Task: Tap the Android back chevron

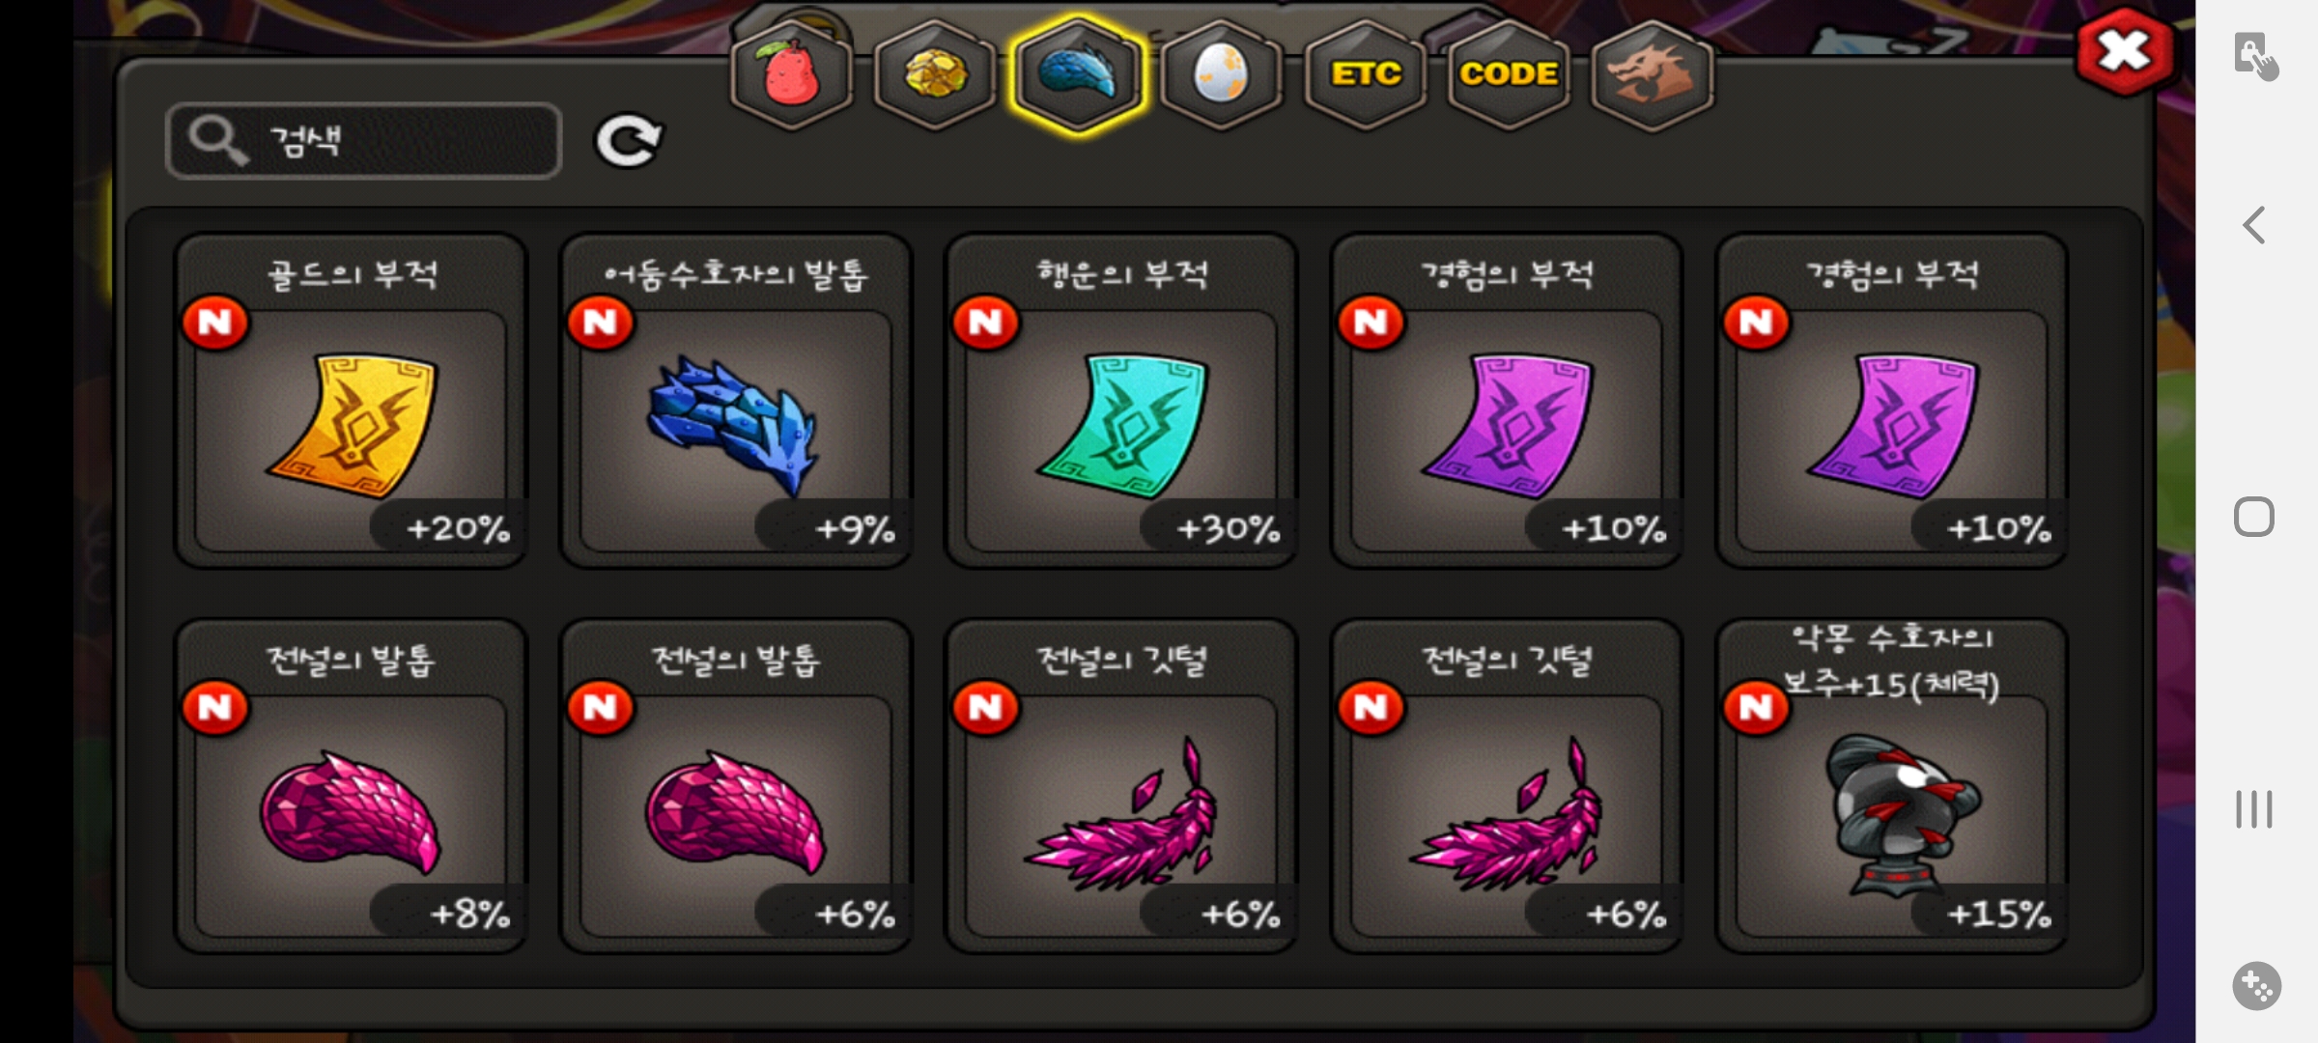Action: click(x=2254, y=225)
